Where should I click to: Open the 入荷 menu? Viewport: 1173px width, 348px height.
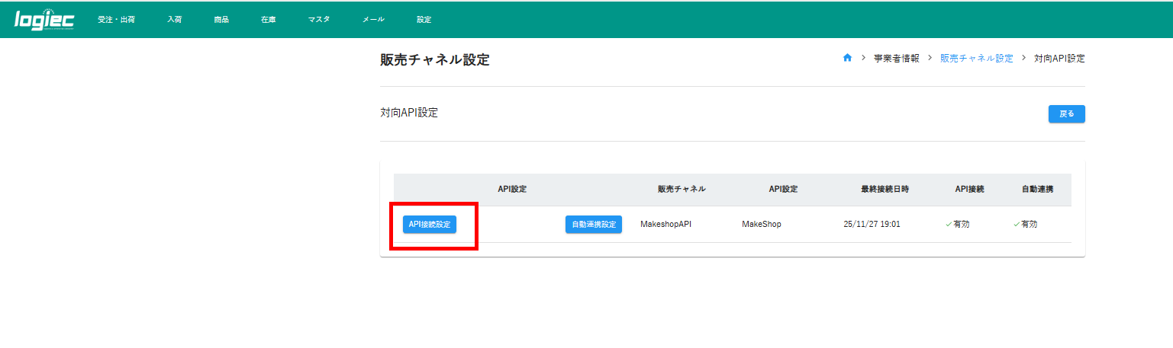174,20
